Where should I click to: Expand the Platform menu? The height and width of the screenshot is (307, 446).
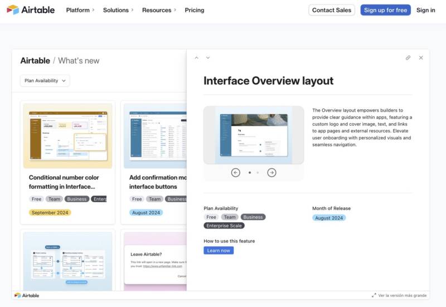point(80,10)
